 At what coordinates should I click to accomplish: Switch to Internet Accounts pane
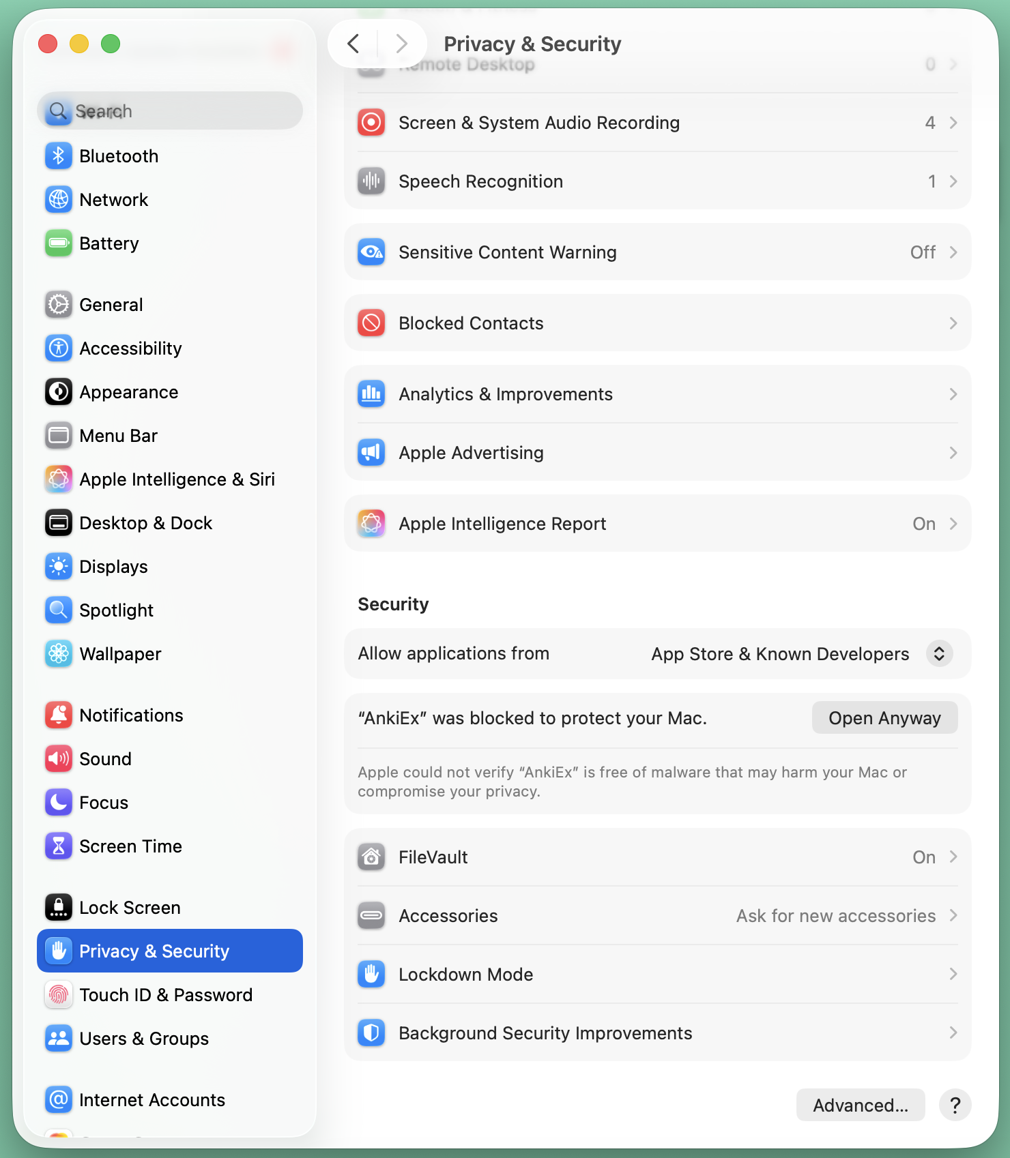(x=170, y=1100)
